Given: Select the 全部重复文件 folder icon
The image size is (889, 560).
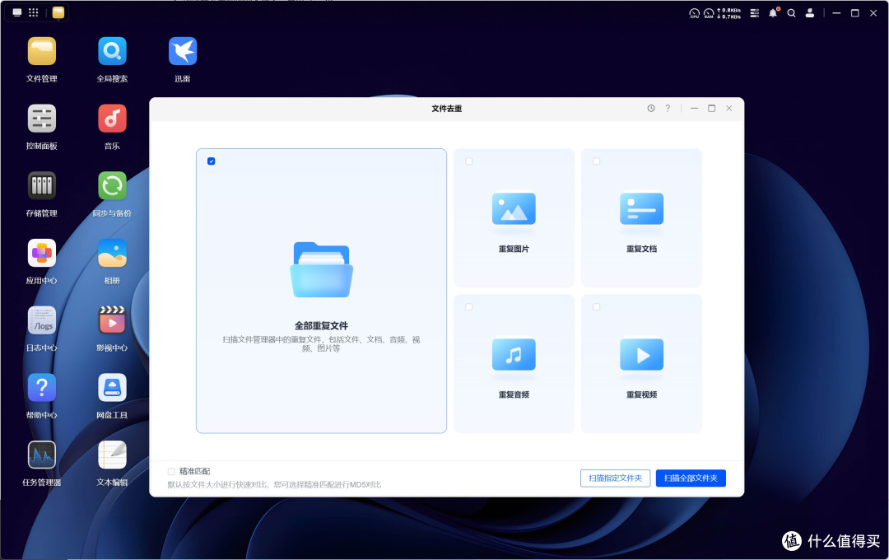Looking at the screenshot, I should click(322, 270).
